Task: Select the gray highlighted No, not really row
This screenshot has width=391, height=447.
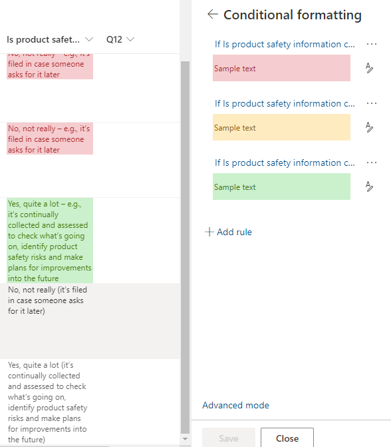Action: (90, 321)
